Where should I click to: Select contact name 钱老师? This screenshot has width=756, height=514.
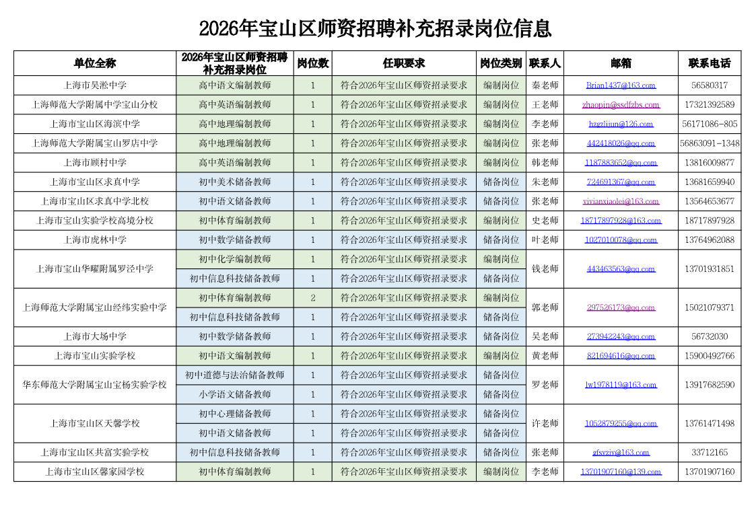[x=545, y=269]
